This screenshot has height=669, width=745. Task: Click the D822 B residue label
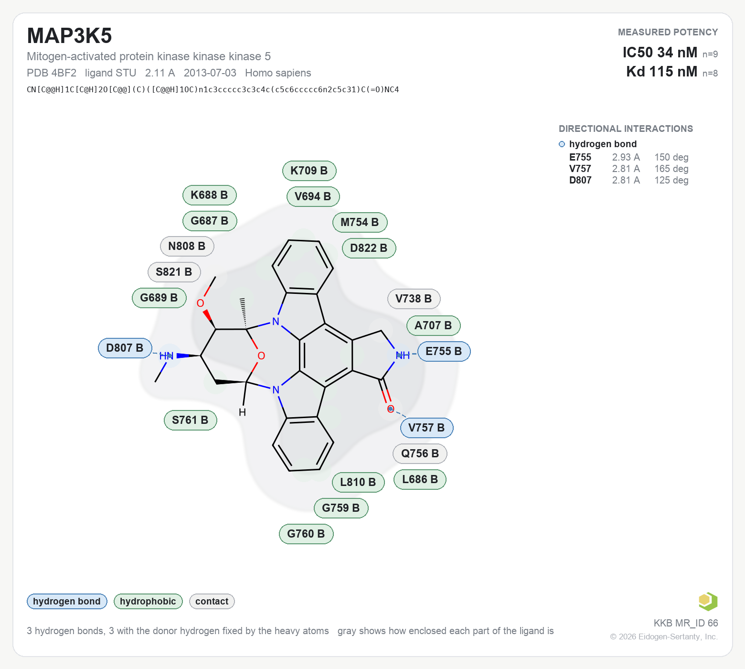tap(369, 248)
